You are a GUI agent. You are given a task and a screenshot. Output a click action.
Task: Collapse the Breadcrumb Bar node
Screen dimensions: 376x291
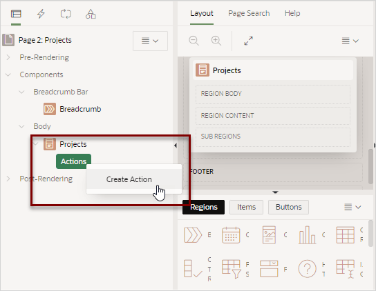pos(21,92)
